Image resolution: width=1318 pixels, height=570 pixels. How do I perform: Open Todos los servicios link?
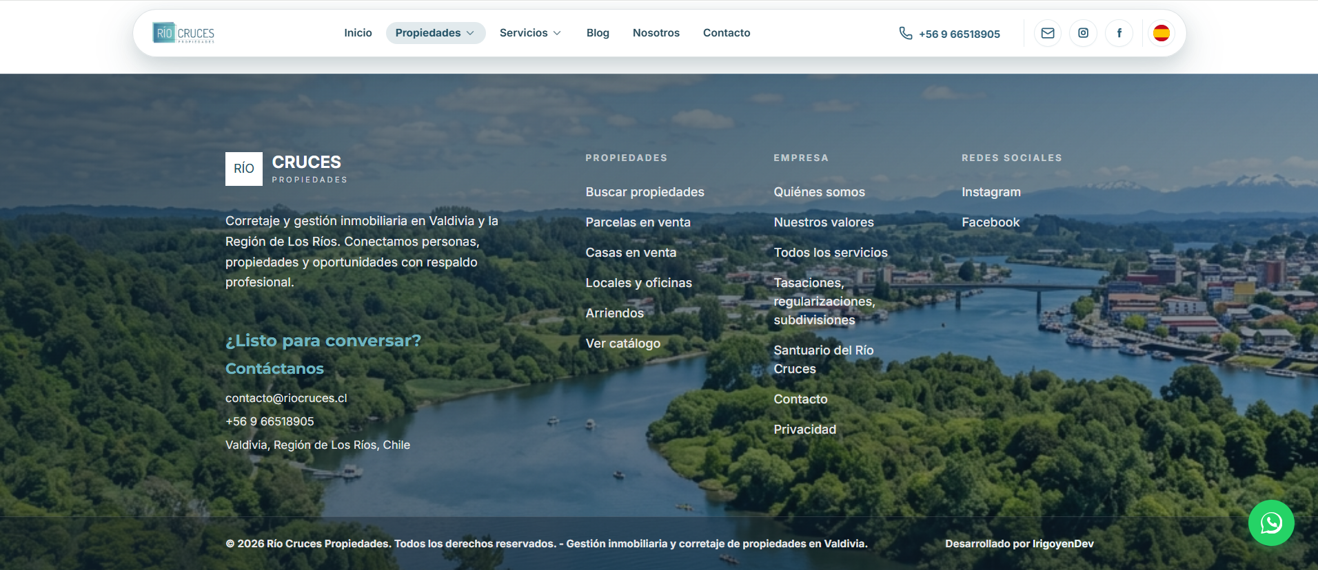tap(831, 253)
